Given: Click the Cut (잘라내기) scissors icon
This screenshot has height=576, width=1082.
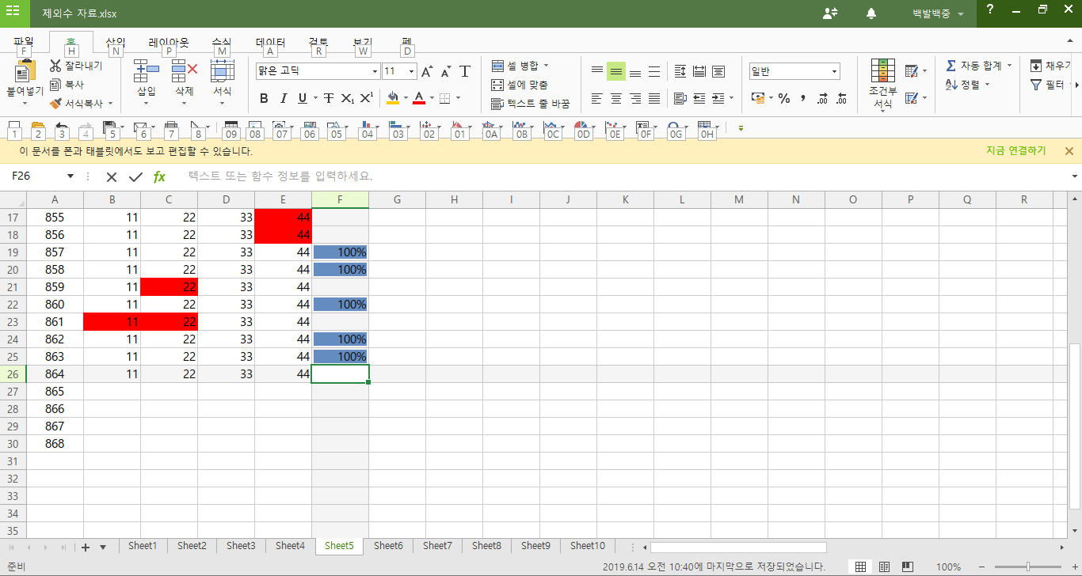Looking at the screenshot, I should coord(55,66).
